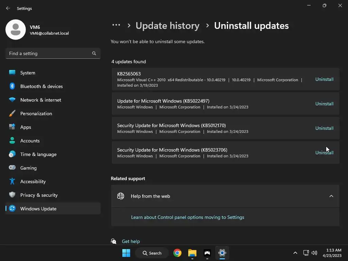Click the System monitor icon in sidebar
This screenshot has height=261, width=348.
click(x=12, y=73)
